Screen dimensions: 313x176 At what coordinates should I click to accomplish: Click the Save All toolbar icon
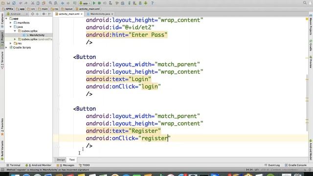(8, 3)
